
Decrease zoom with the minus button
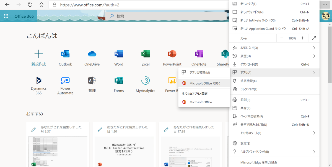(282, 38)
